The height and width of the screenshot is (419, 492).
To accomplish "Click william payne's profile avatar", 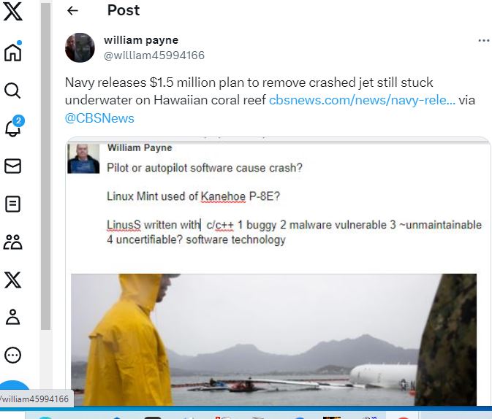I will coord(80,47).
